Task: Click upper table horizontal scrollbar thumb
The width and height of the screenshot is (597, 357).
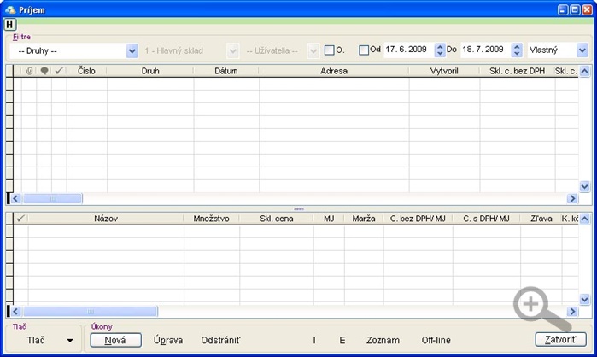Action: 53,198
